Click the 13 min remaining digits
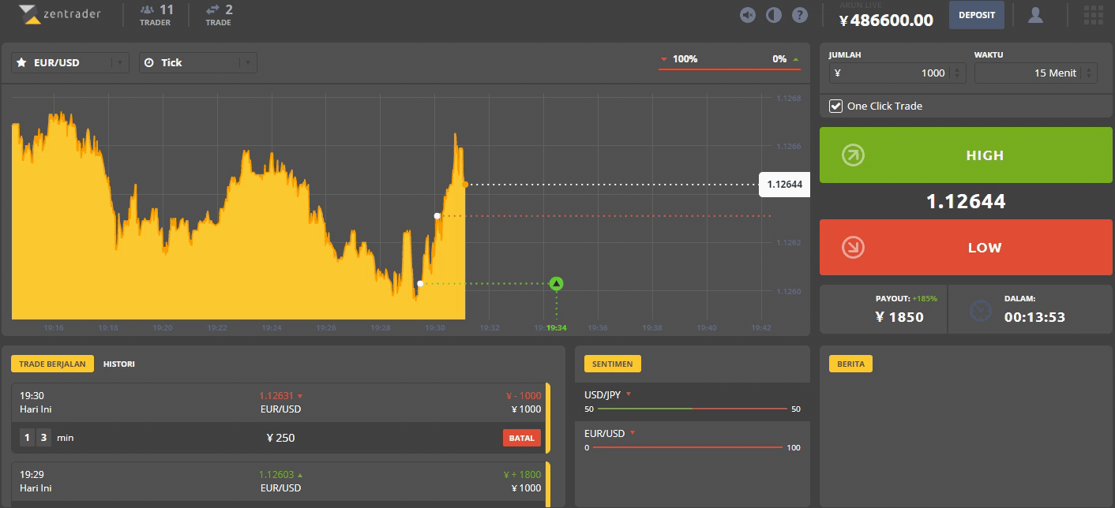The image size is (1115, 508). coord(36,438)
